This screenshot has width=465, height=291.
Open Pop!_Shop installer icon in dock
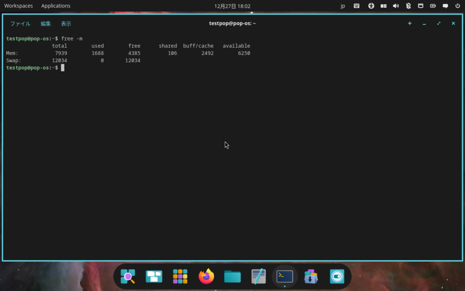click(311, 276)
